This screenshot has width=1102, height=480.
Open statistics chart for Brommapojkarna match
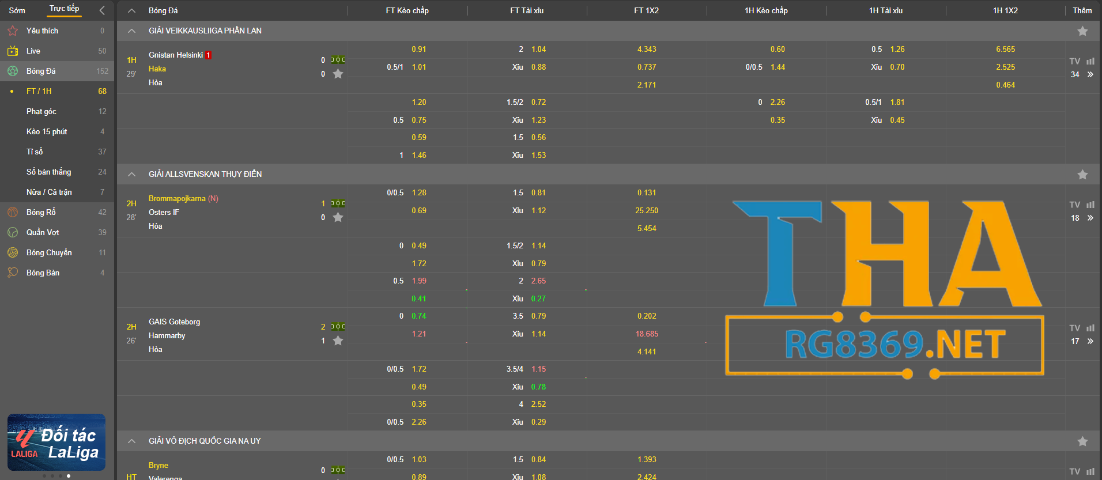tap(1090, 205)
